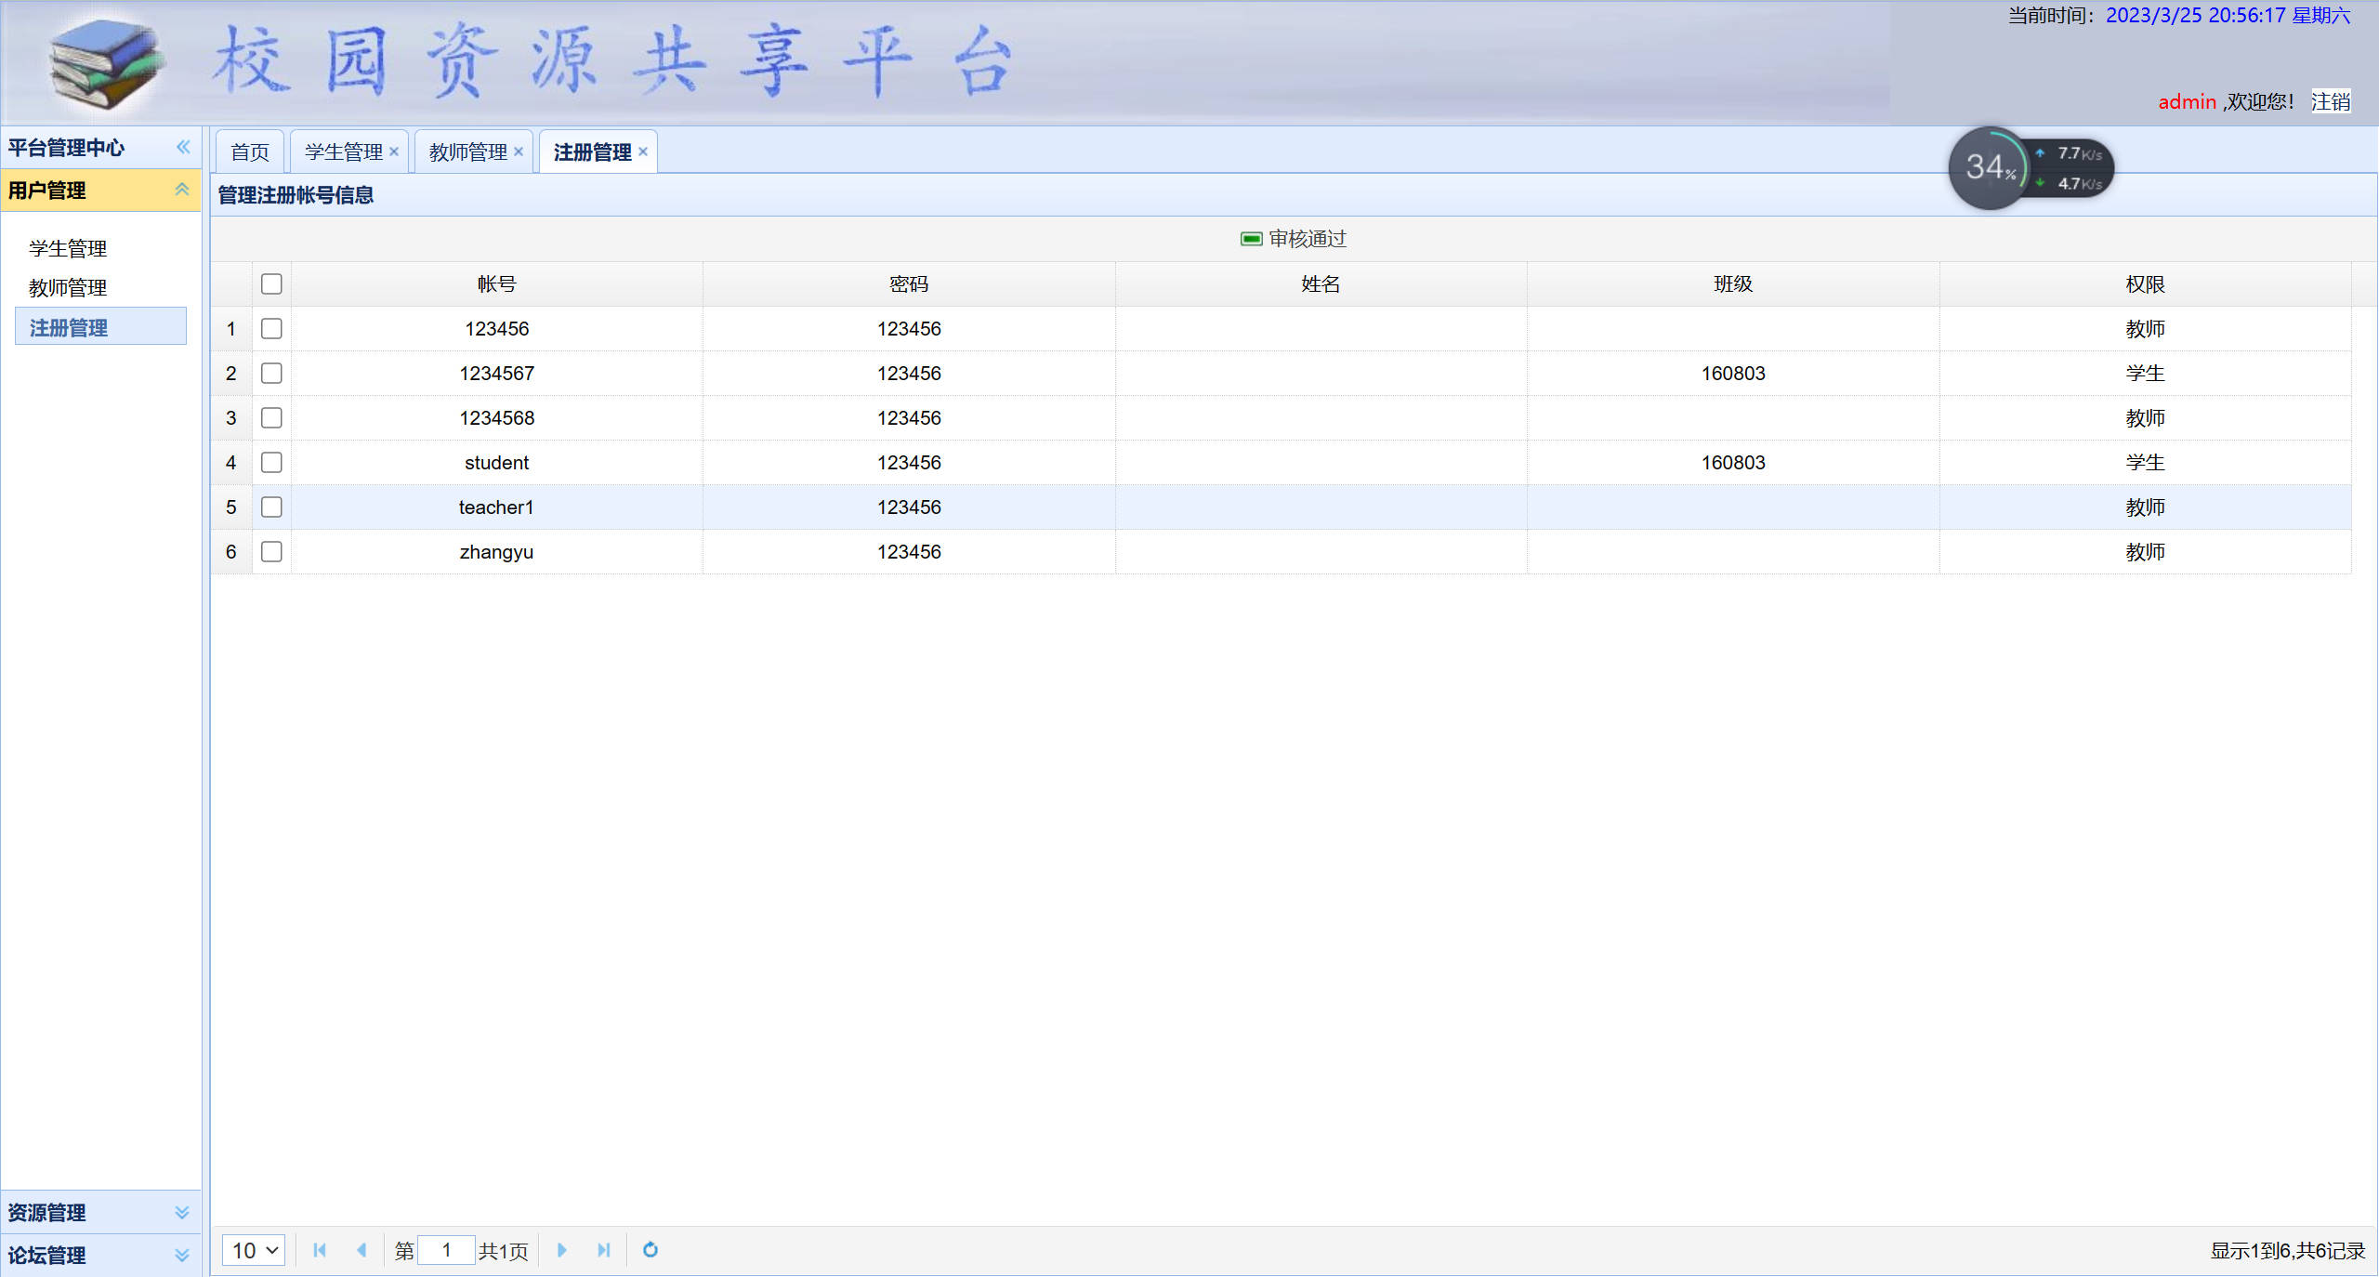The height and width of the screenshot is (1277, 2379).
Task: Expand the 资源管理 accordion section
Action: coord(182,1212)
